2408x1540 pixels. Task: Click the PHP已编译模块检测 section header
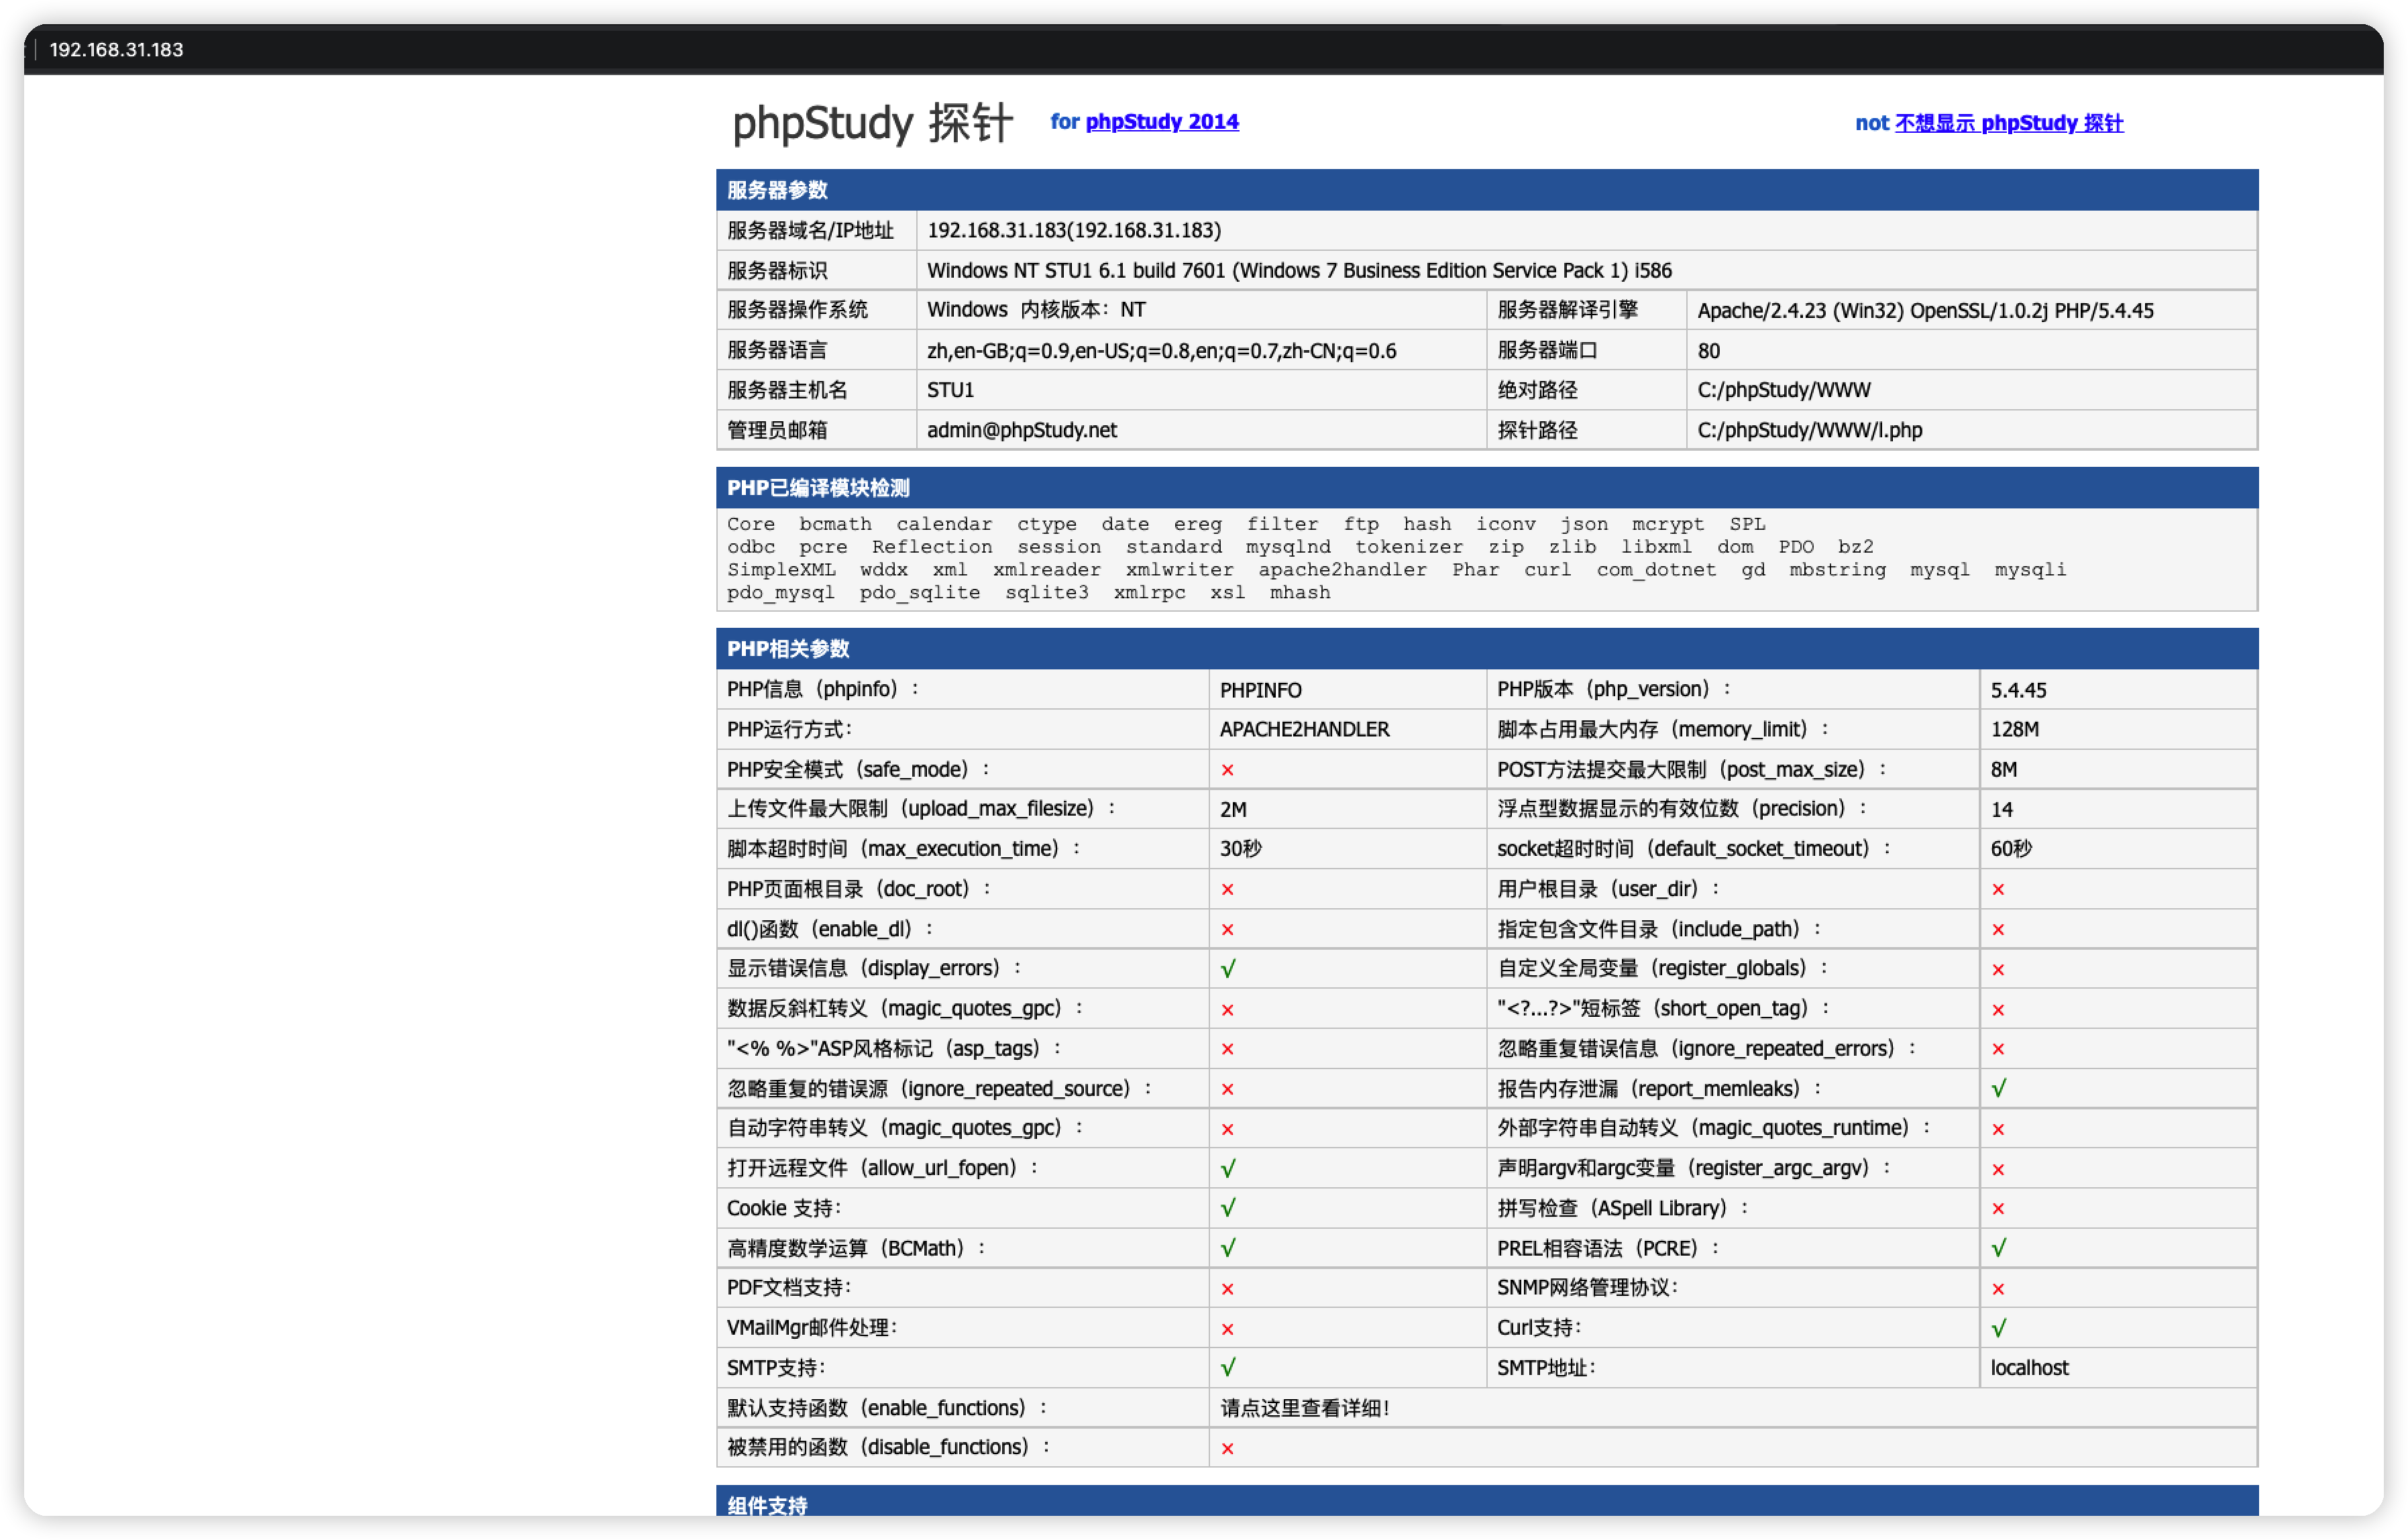point(818,488)
